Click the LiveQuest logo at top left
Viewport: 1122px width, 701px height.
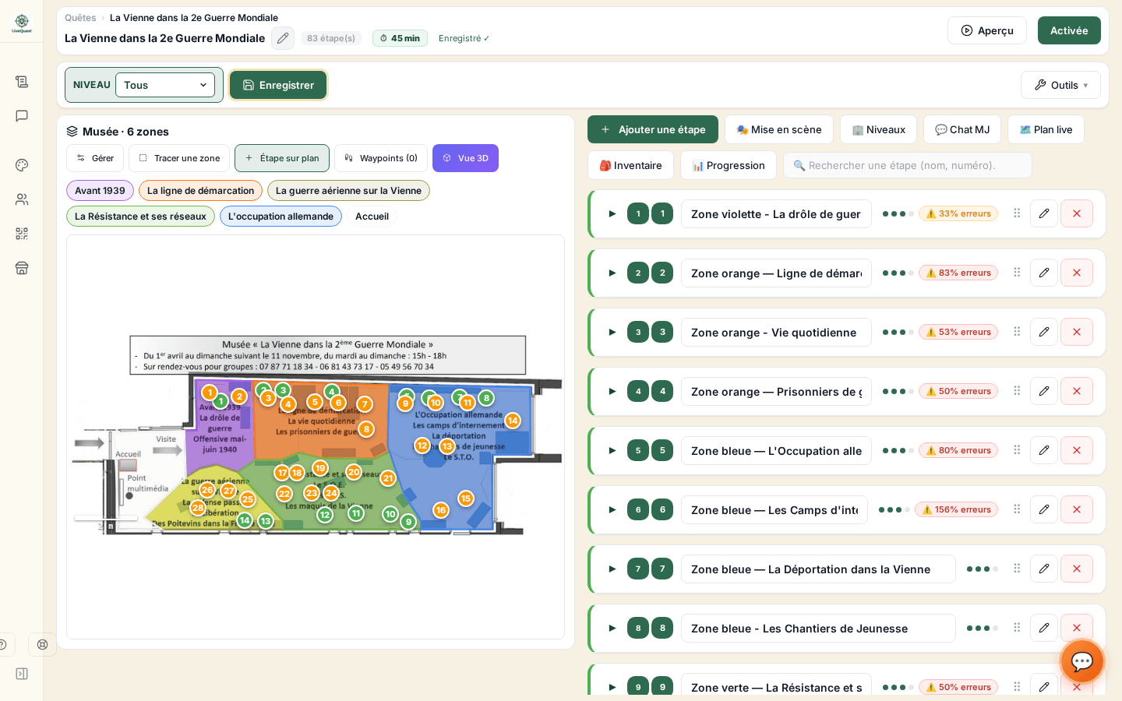(x=22, y=23)
